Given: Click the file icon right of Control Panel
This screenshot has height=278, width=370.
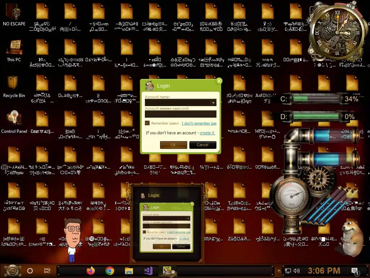Looking at the screenshot, I should click(42, 119).
